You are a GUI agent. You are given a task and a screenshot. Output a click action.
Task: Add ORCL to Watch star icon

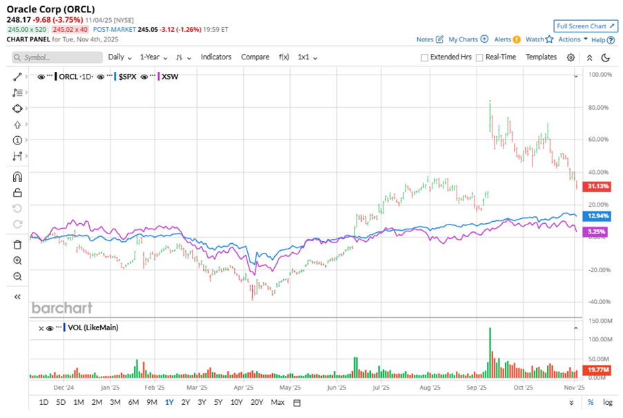click(x=549, y=39)
